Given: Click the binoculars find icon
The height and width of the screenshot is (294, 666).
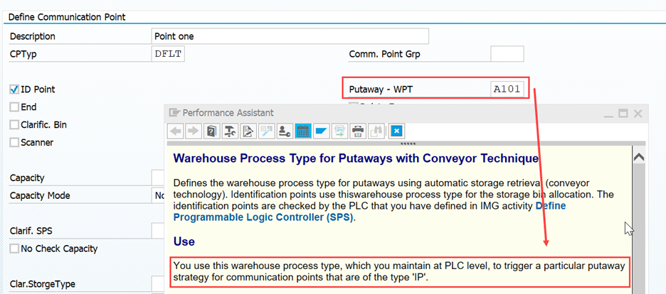Looking at the screenshot, I should 376,131.
